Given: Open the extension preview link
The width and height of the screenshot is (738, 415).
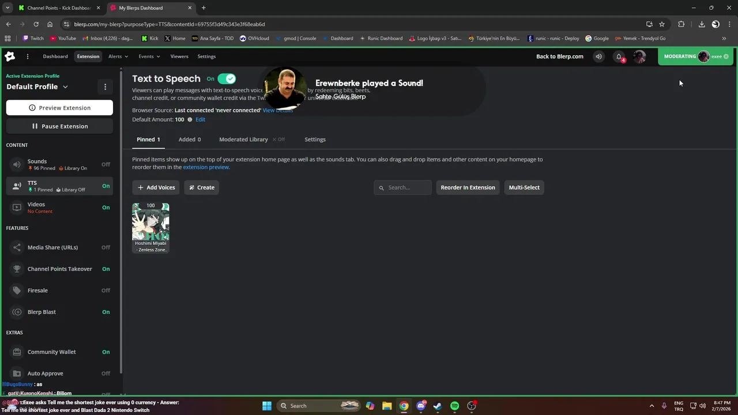Looking at the screenshot, I should [206, 167].
